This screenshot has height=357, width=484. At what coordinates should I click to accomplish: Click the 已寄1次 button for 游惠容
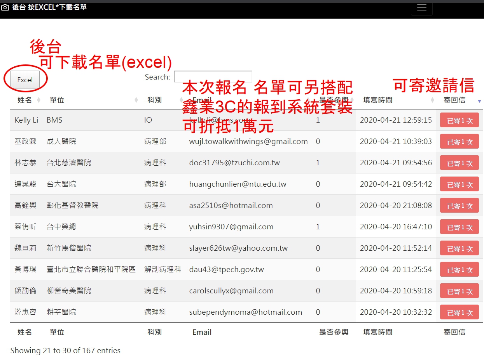pos(460,312)
